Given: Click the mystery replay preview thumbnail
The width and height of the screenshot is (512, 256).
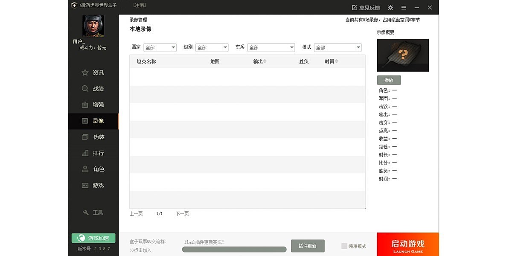Looking at the screenshot, I should click(x=402, y=55).
